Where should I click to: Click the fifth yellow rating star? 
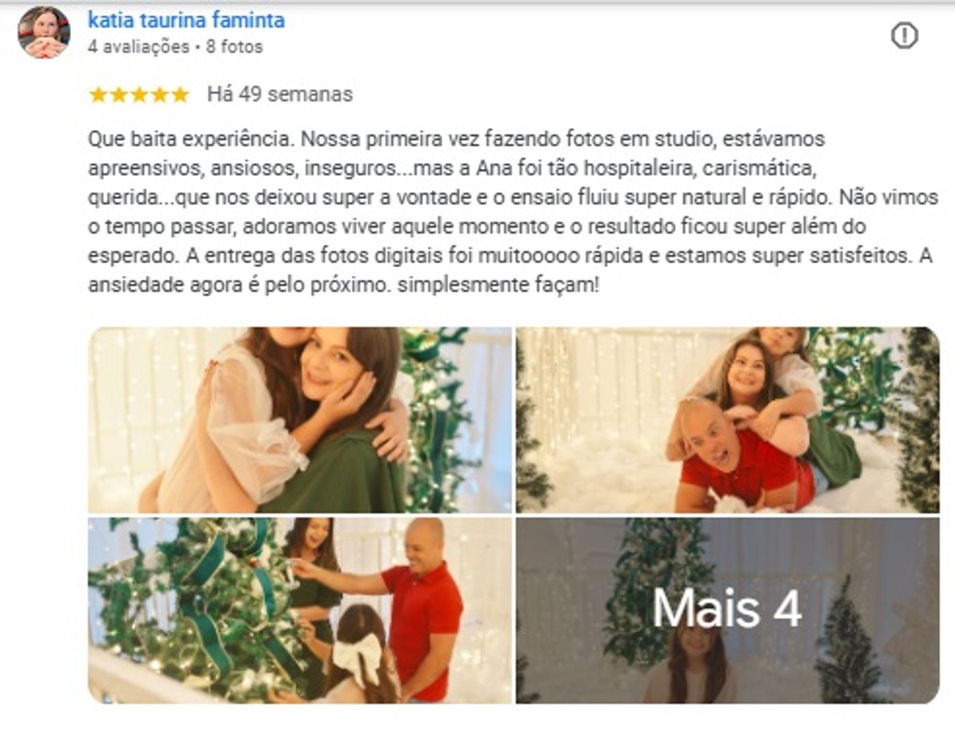point(180,94)
